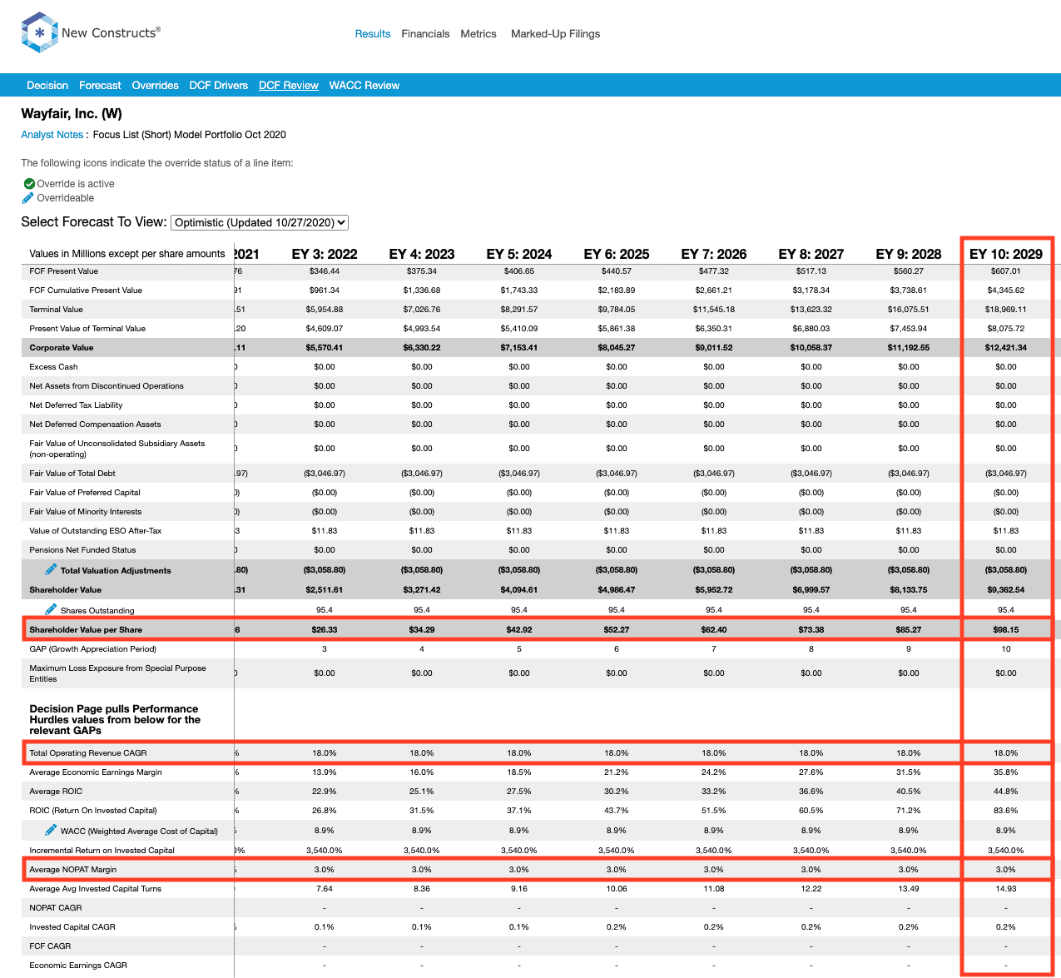Click the Shareholder Value per Share label

86,630
